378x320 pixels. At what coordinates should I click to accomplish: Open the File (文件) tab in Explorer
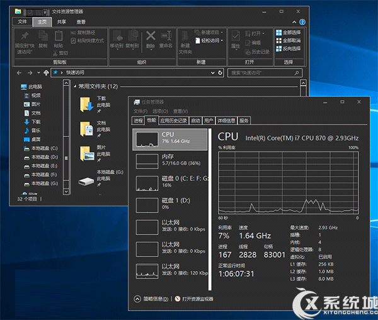pyautogui.click(x=22, y=21)
